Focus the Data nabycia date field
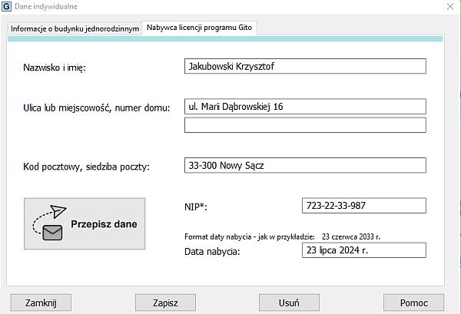Image resolution: width=461 pixels, height=314 pixels. pyautogui.click(x=364, y=250)
